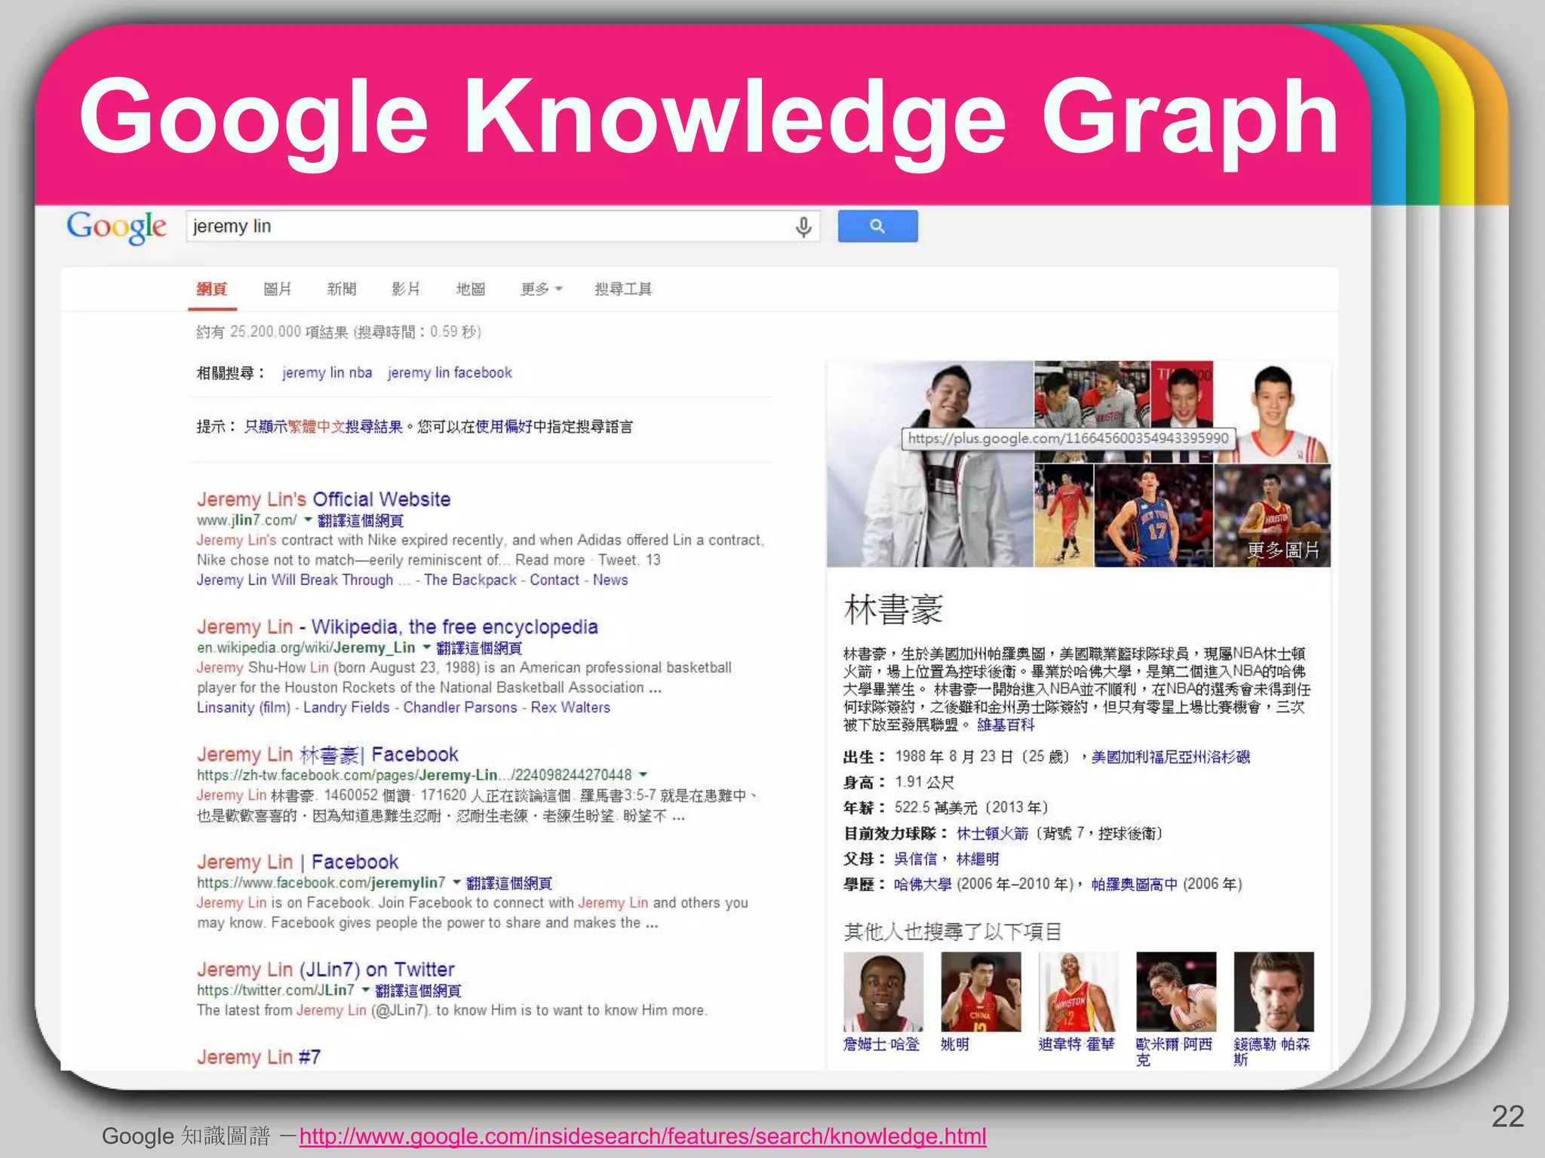Open Jeremy Lin #7 result
The width and height of the screenshot is (1545, 1158).
[x=259, y=1057]
